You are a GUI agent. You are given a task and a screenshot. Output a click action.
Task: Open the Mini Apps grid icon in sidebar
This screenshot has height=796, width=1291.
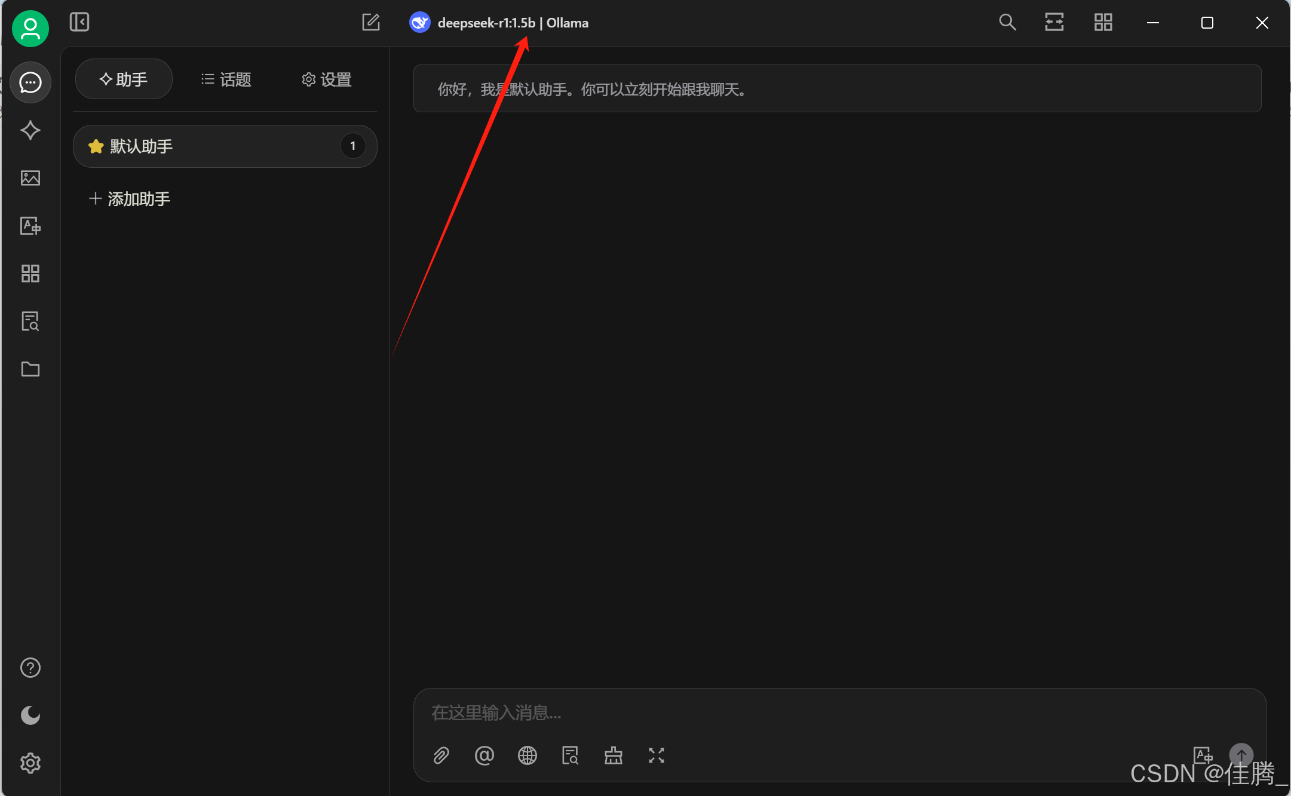coord(30,273)
